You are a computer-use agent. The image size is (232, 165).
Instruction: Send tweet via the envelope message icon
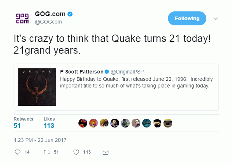pos(106,152)
